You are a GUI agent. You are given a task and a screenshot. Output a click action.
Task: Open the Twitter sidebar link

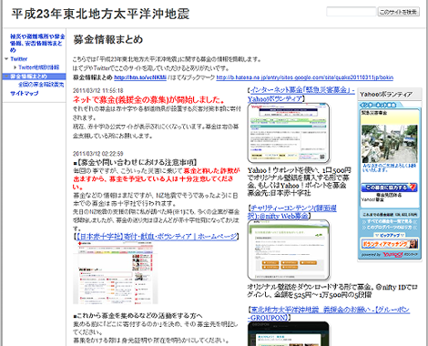pos(19,59)
